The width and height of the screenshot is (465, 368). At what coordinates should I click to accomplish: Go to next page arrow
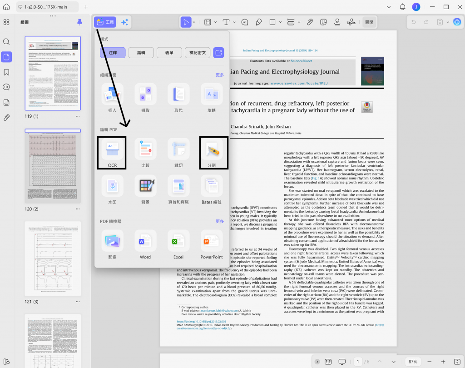(393, 362)
